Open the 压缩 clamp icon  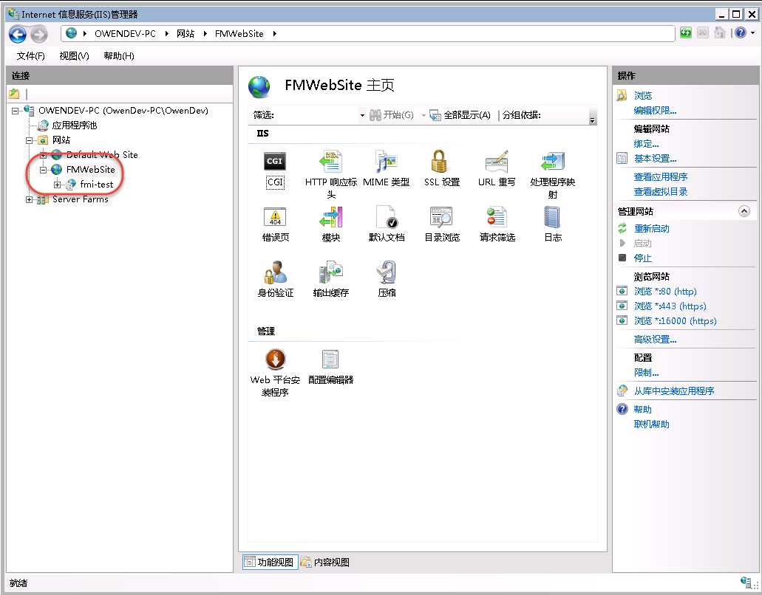[387, 272]
